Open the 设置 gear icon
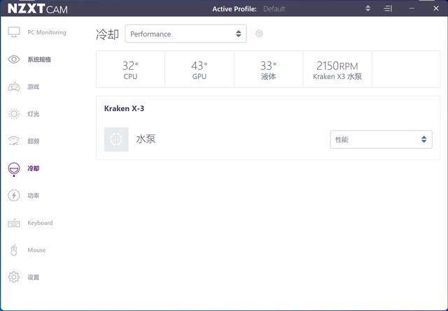Image resolution: width=448 pixels, height=311 pixels. coord(14,277)
